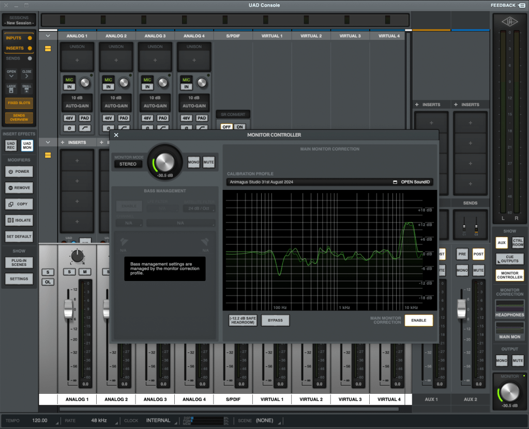
Task: Click the Remove modifier button
Action: click(x=19, y=188)
